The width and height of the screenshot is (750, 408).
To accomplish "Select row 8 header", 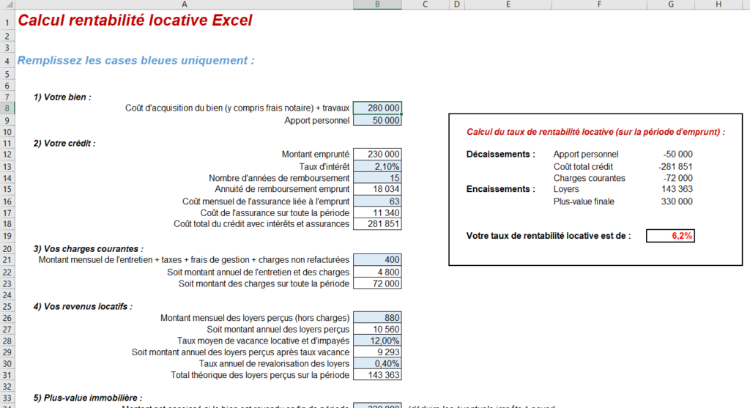I will click(x=7, y=108).
